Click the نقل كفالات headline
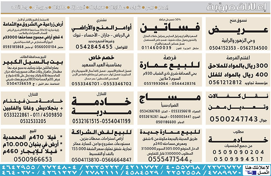Viewport: 271px width, 176px height. click(238, 96)
